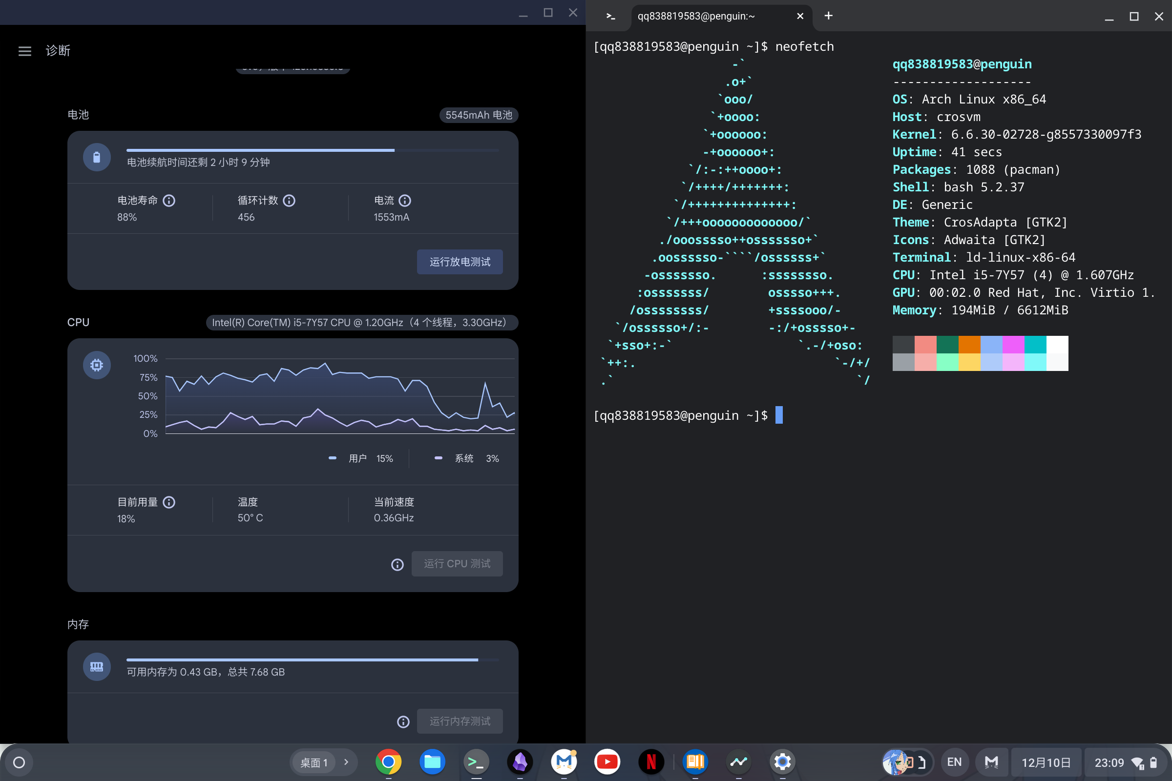This screenshot has width=1172, height=781.
Task: Open the Diagnostics hamburger navigation menu
Action: coord(24,51)
